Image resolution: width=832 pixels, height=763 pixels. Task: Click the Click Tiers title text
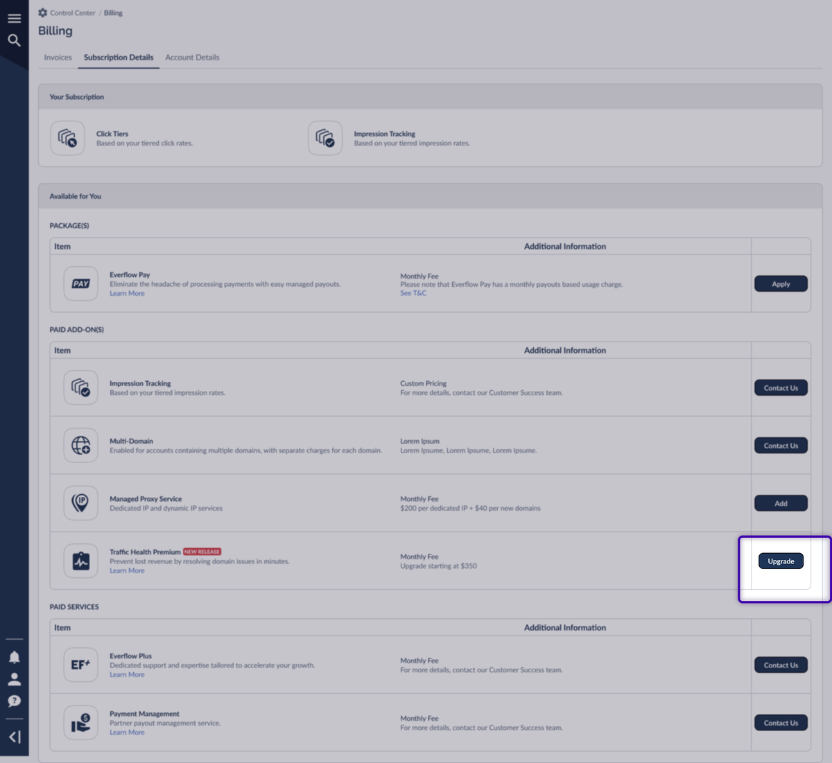point(112,134)
